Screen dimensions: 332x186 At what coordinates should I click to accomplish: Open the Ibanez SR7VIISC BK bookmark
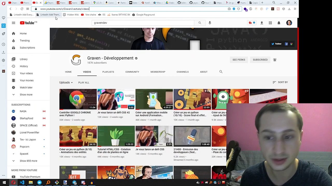119,15
